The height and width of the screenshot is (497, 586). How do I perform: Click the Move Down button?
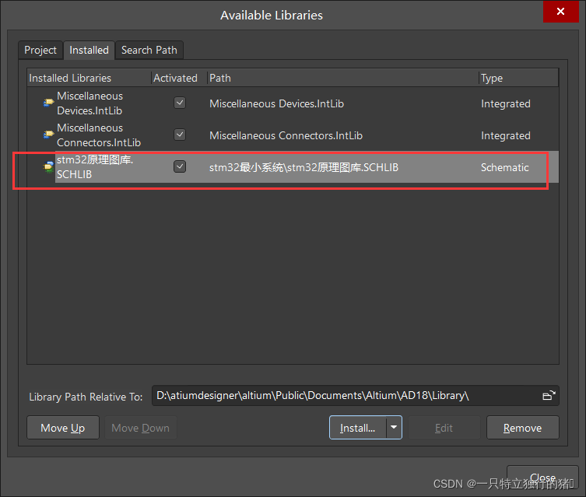(141, 428)
